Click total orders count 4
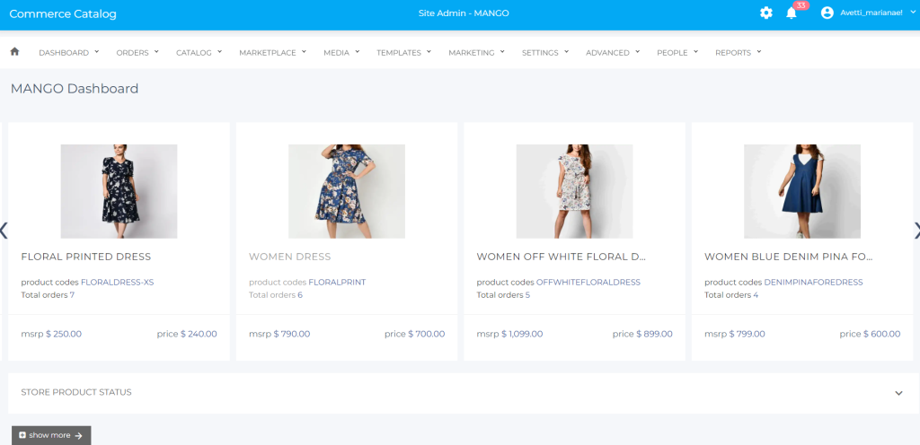 (x=756, y=295)
